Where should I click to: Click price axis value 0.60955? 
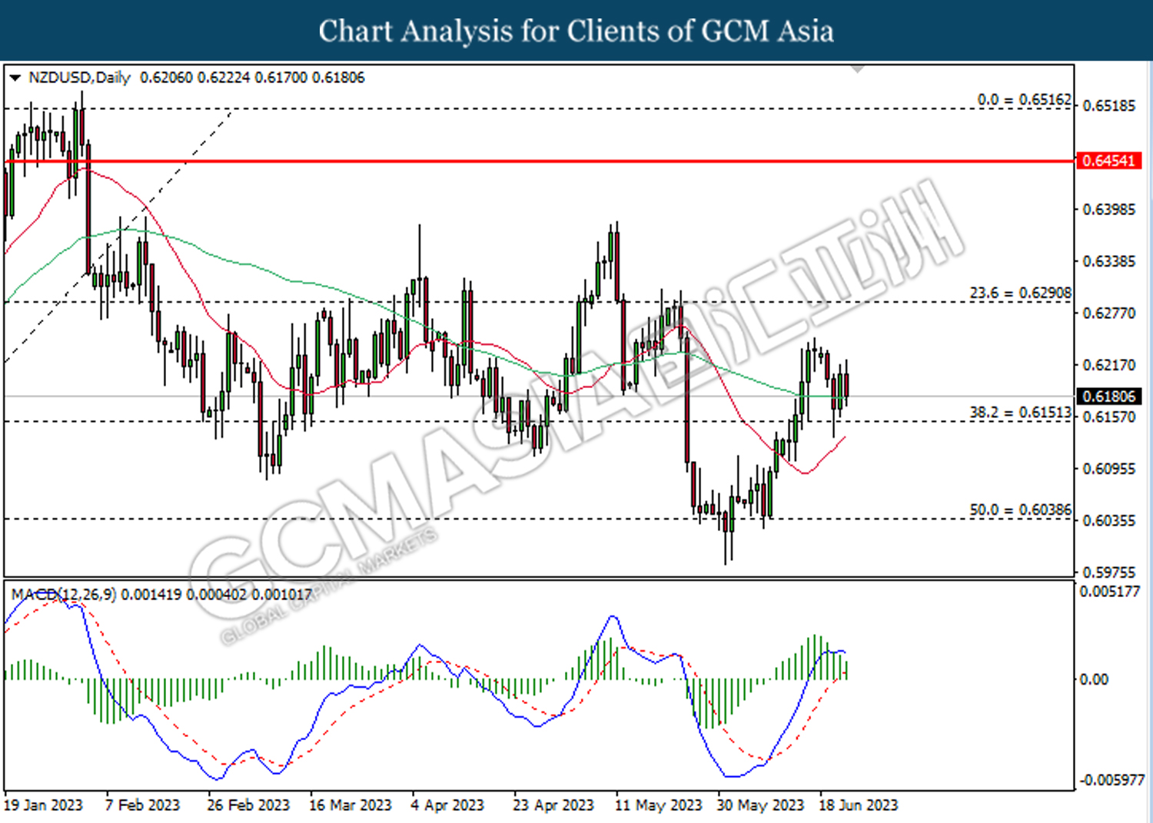(1108, 468)
